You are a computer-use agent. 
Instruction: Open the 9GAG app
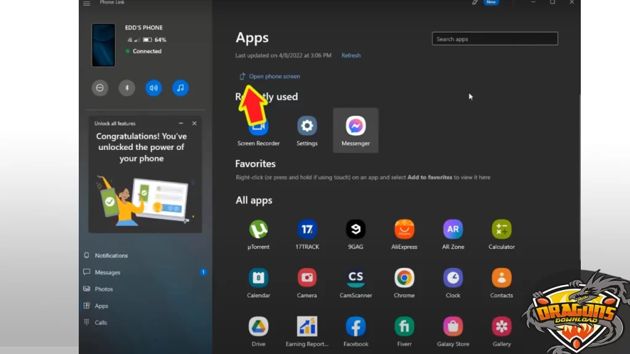(356, 230)
